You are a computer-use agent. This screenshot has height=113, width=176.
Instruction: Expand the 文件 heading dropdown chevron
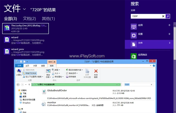[24, 9]
